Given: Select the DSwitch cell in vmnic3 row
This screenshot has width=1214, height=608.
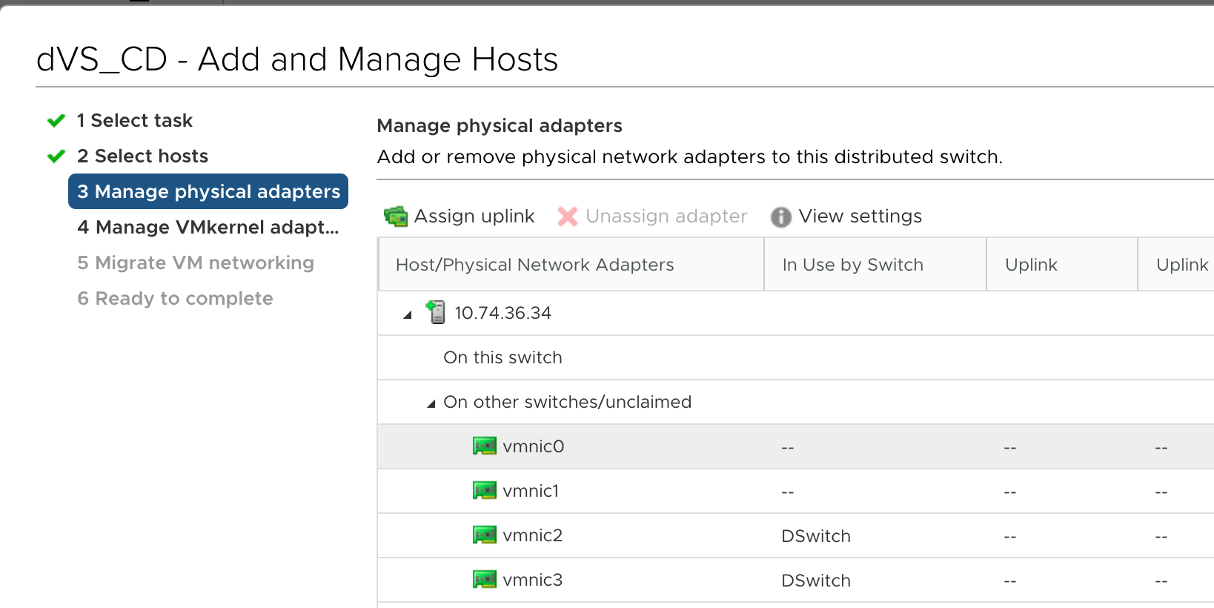Looking at the screenshot, I should pos(816,581).
